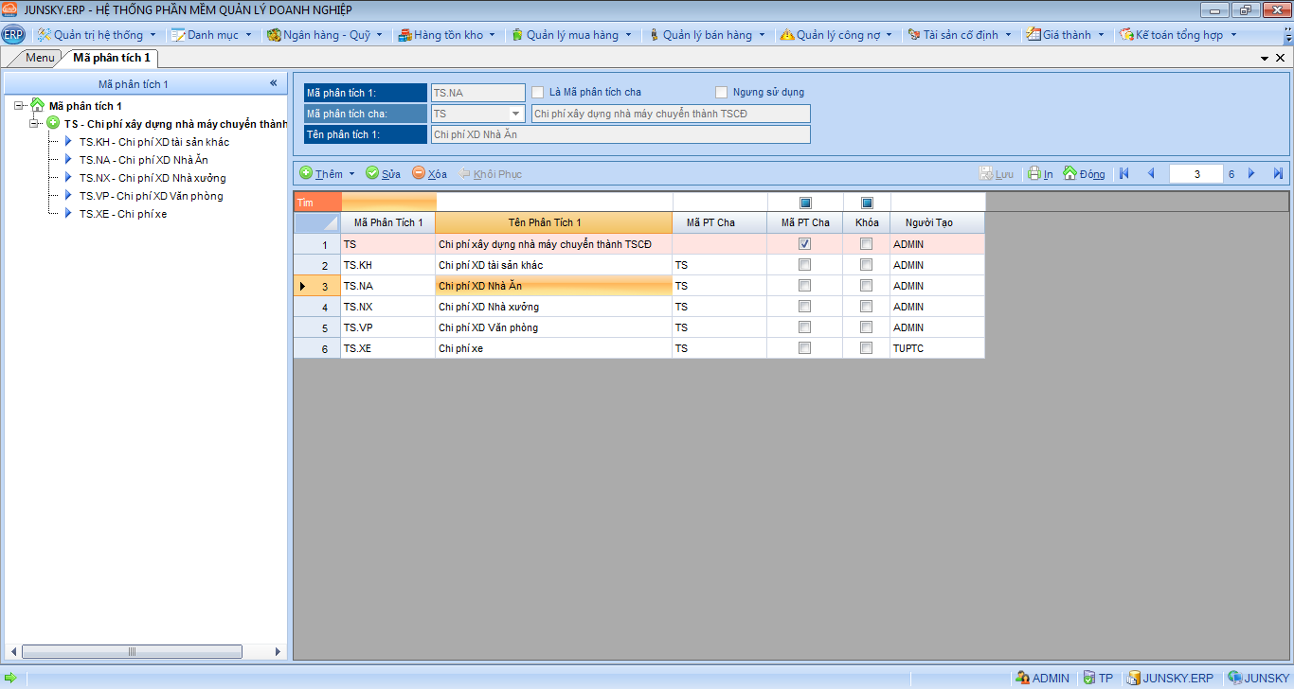Open the Danh mục menu
This screenshot has width=1294, height=689.
coord(211,35)
